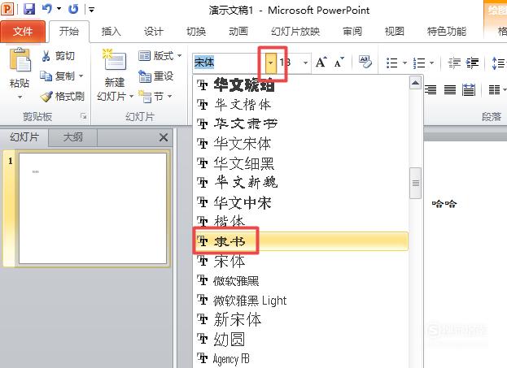The width and height of the screenshot is (507, 368).
Task: Clear all formatting with the eraser icon
Action: point(365,62)
